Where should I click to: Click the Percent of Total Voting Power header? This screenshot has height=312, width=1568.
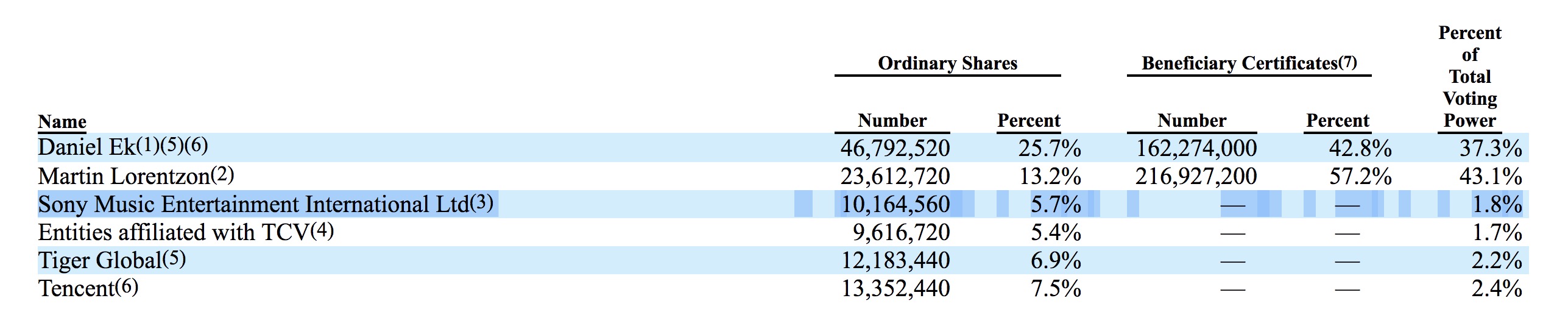(1470, 76)
